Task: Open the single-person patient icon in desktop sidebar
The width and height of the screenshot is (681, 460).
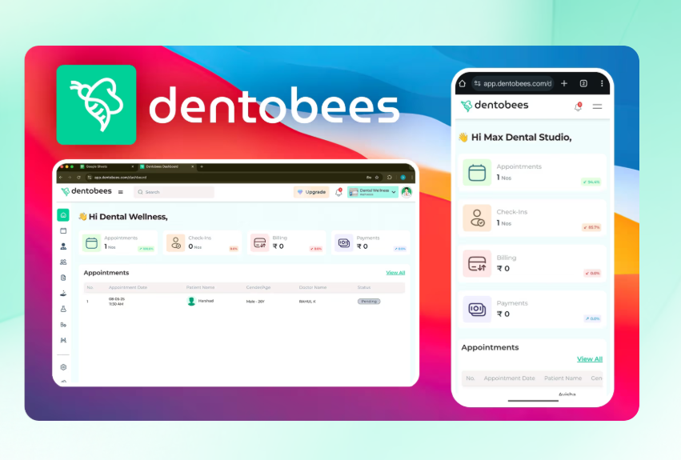Action: pyautogui.click(x=63, y=246)
